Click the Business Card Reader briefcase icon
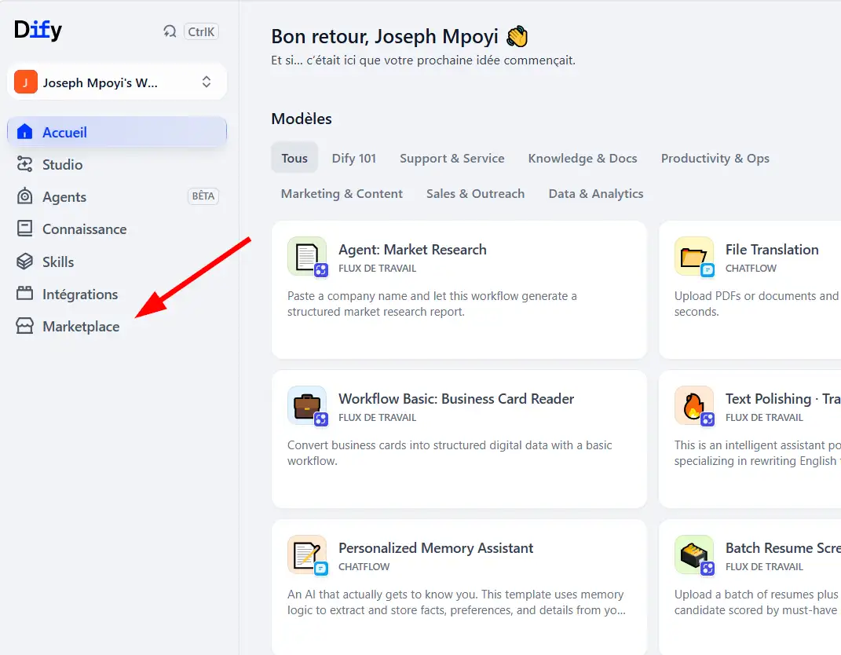 point(307,405)
